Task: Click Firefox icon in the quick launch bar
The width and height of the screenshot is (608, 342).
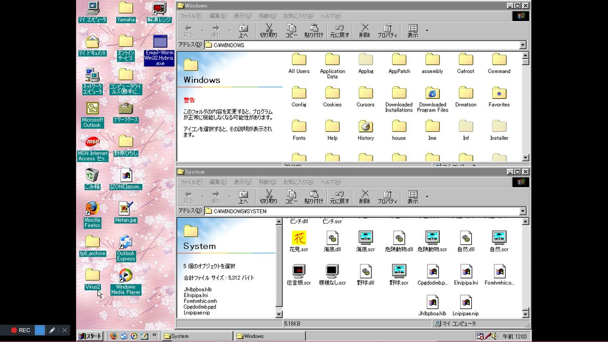Action: tap(113, 336)
